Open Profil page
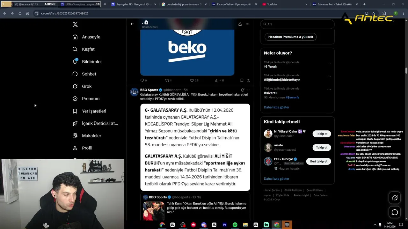The width and height of the screenshot is (408, 229). point(83,148)
